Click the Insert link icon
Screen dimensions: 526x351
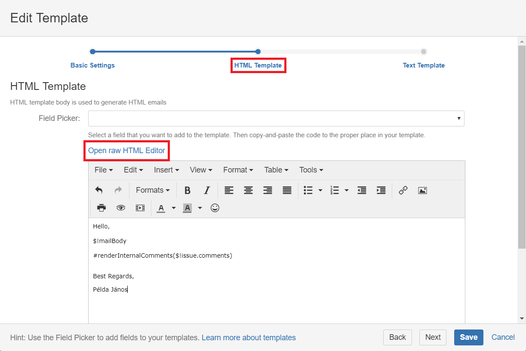coord(403,190)
